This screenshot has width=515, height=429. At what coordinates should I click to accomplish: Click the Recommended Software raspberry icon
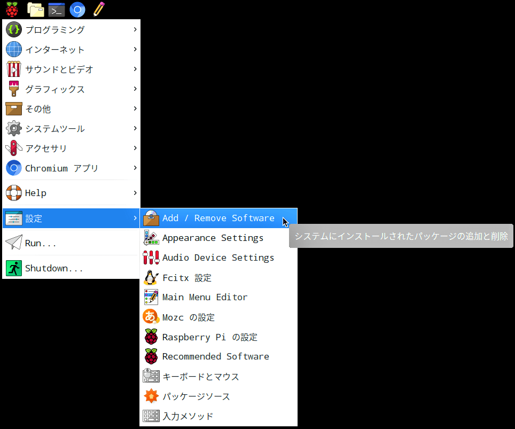tap(151, 356)
